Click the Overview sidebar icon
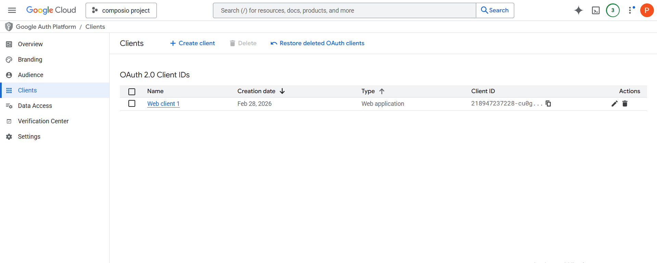Viewport: 657px width, 263px height. (x=9, y=44)
